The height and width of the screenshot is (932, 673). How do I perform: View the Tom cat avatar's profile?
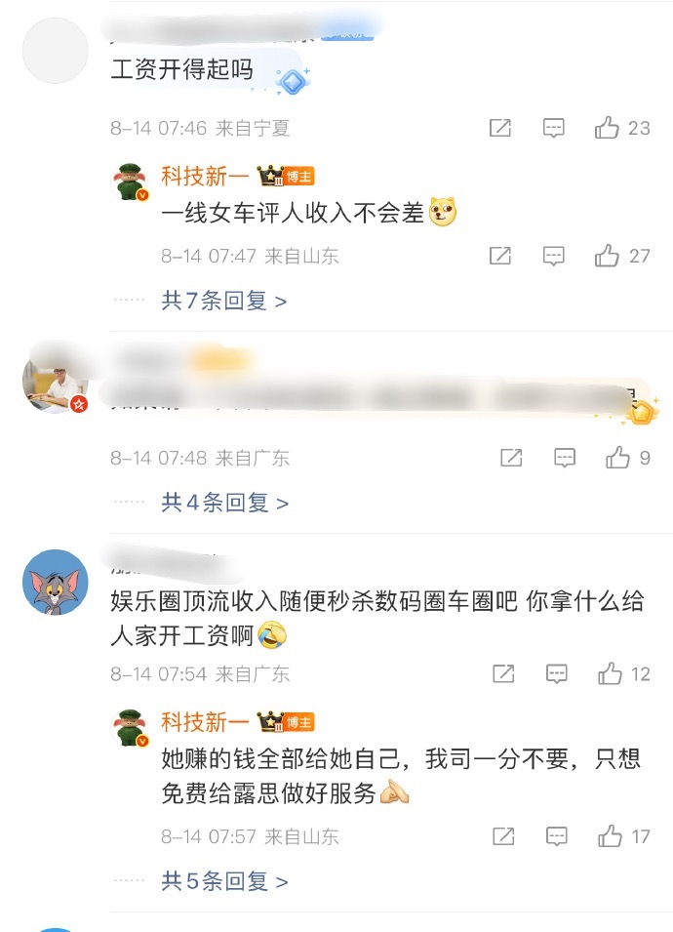[56, 582]
